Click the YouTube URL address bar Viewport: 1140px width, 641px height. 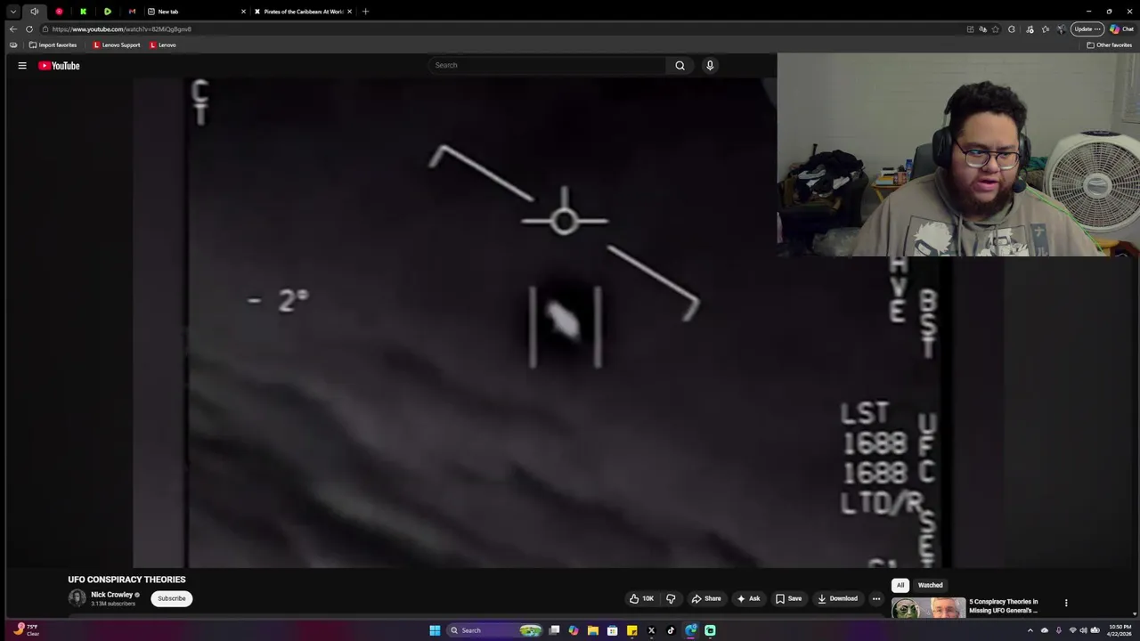499,28
